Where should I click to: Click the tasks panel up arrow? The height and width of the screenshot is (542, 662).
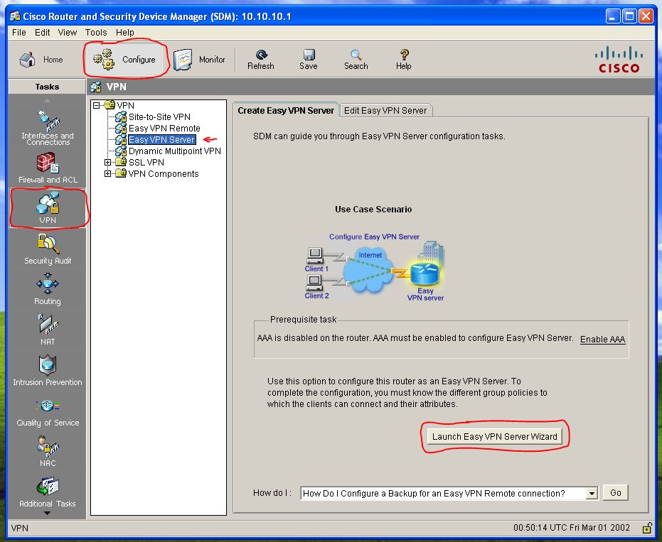pyautogui.click(x=47, y=100)
